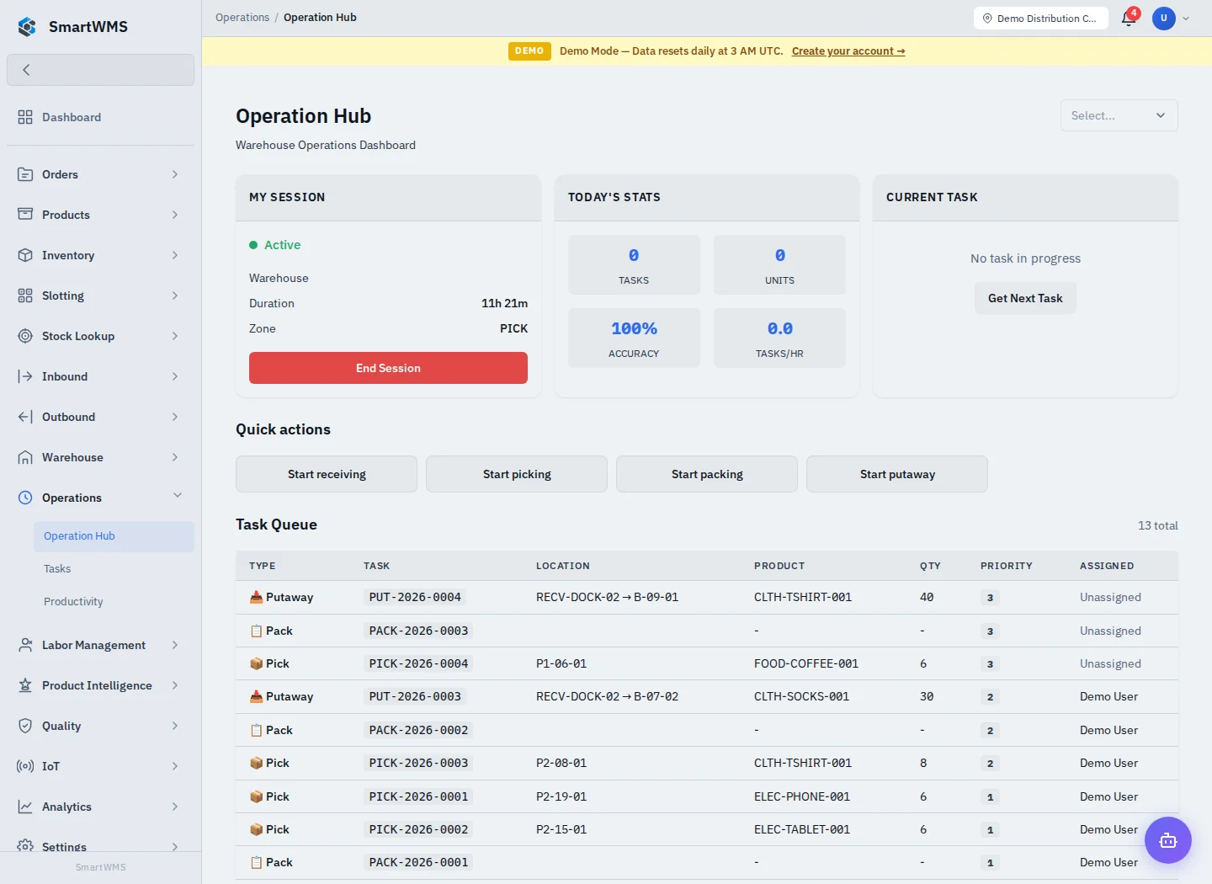Click the End Session button
The height and width of the screenshot is (884, 1212).
(x=388, y=368)
